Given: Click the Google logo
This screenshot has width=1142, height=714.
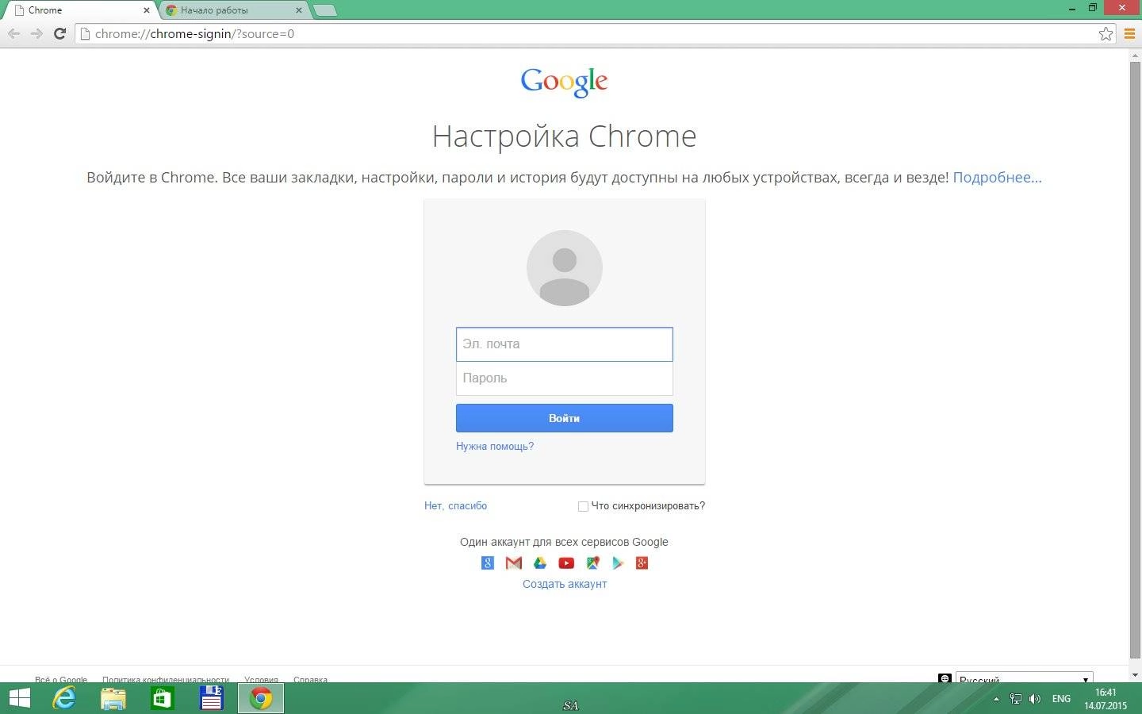Looking at the screenshot, I should click(564, 82).
